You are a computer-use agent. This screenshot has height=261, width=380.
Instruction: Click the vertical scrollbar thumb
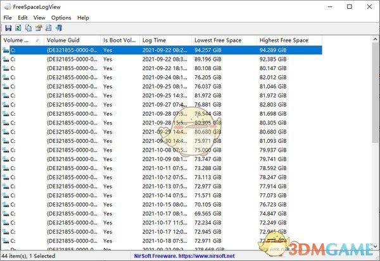[375, 92]
